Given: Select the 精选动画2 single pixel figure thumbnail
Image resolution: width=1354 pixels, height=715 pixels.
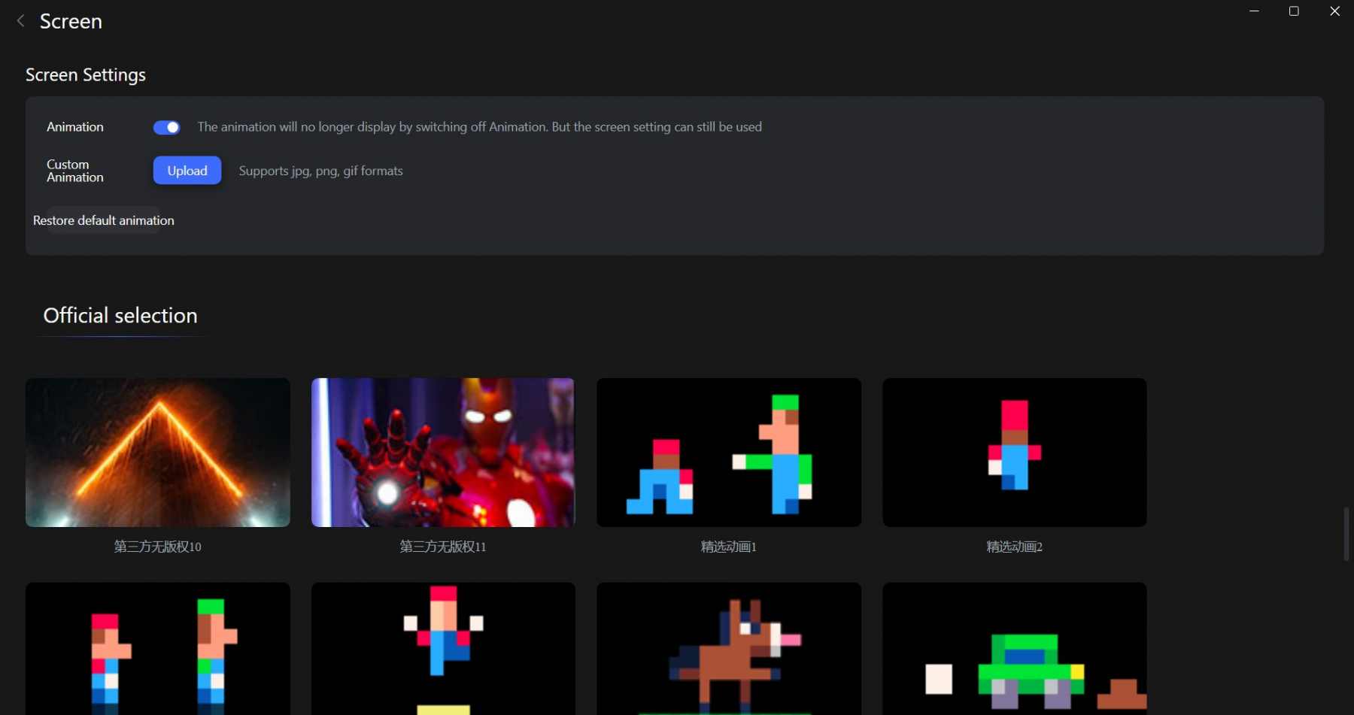Looking at the screenshot, I should [1015, 453].
